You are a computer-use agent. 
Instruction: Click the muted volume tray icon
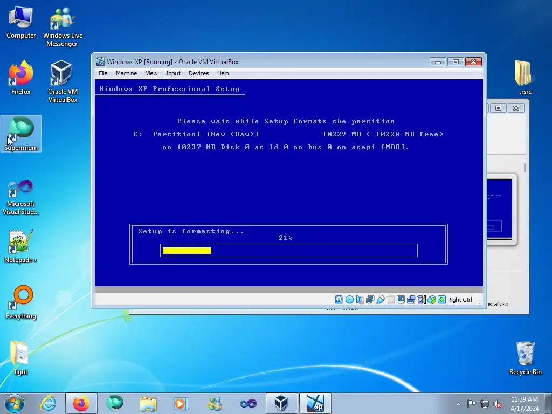(498, 404)
